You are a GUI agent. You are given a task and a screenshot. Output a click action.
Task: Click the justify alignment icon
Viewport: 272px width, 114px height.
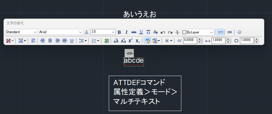[65, 41]
